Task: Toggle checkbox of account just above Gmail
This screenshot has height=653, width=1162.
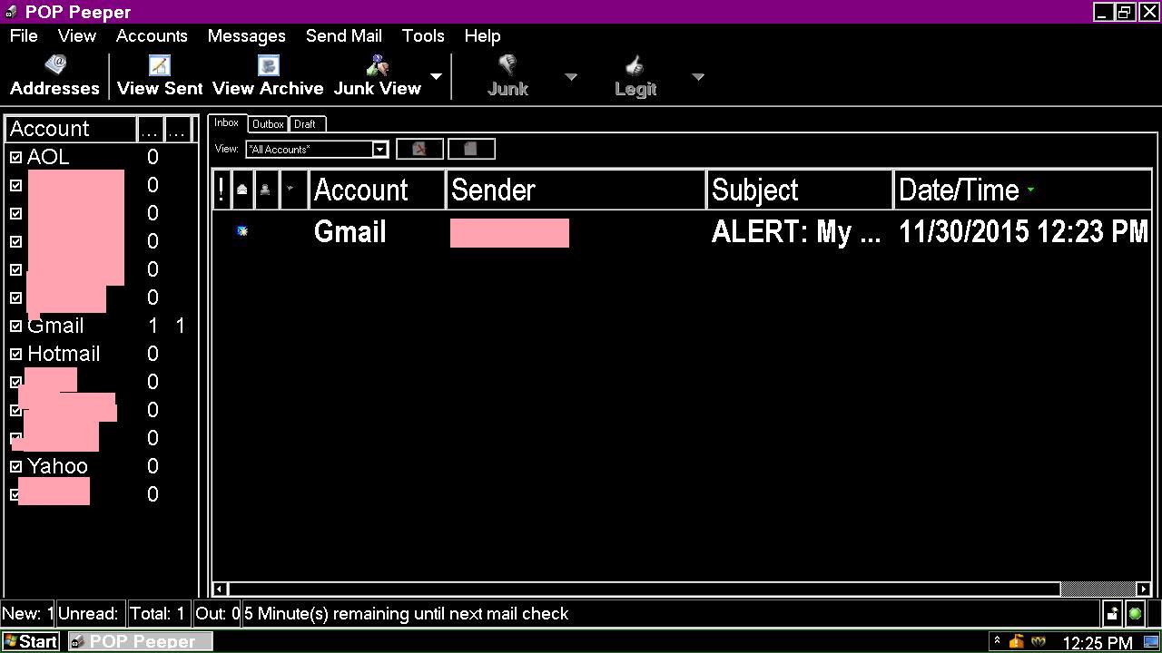Action: tap(15, 297)
